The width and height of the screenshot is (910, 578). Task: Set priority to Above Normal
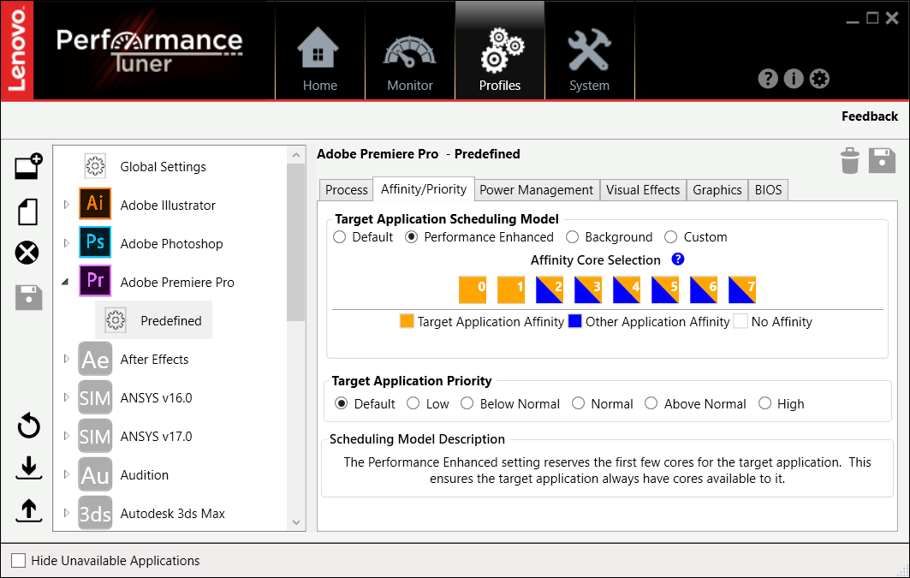pyautogui.click(x=695, y=403)
